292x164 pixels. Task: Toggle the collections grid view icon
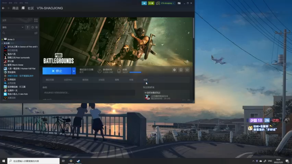coord(36,20)
